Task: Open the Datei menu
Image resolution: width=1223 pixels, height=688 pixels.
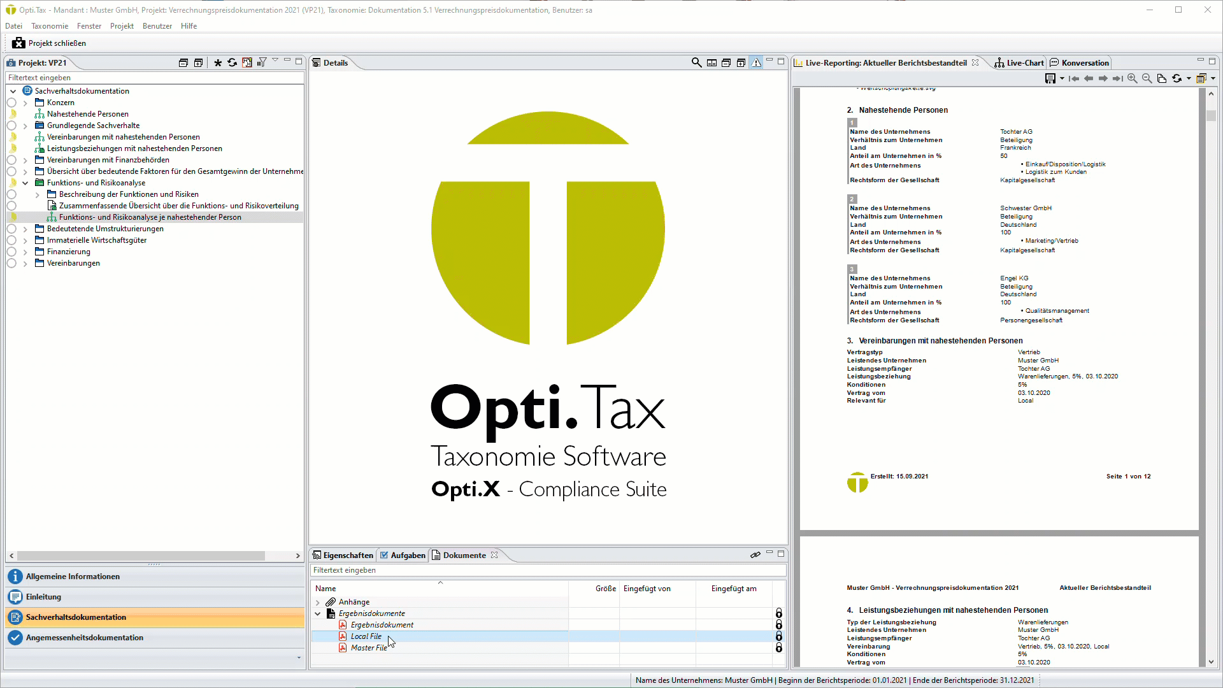Action: (x=13, y=26)
